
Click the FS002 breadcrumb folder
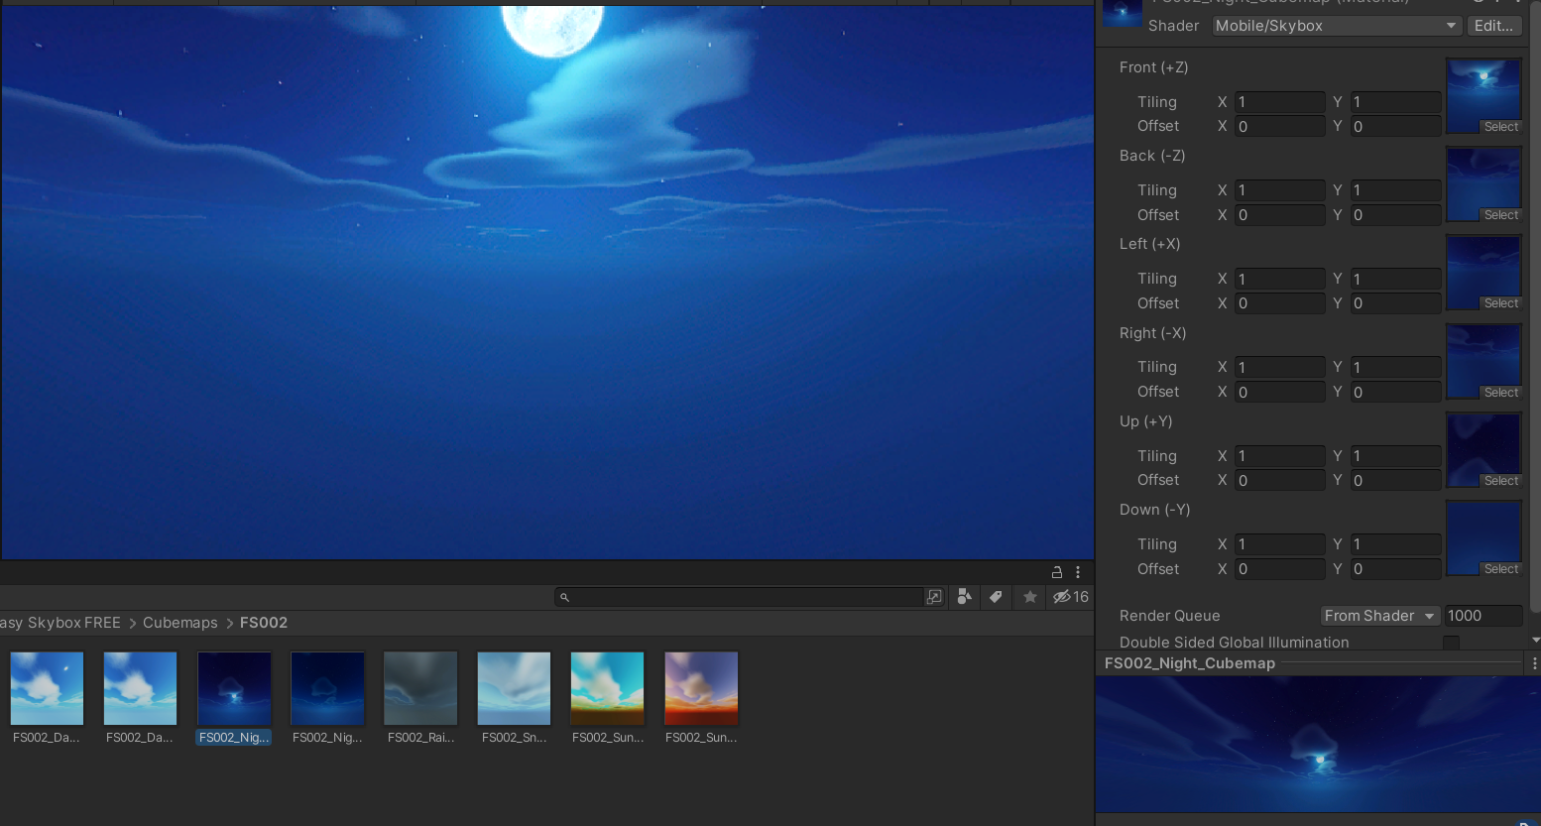(264, 623)
